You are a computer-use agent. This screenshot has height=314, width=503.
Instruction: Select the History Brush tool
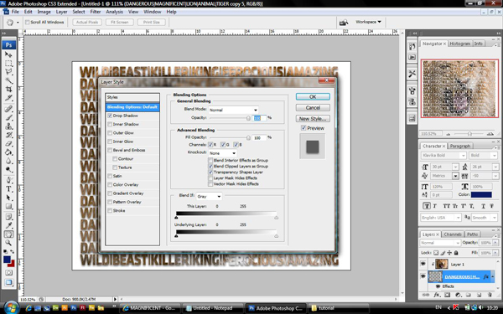(x=8, y=135)
